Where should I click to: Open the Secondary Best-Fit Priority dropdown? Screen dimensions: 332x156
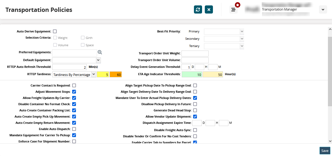[x=224, y=39]
